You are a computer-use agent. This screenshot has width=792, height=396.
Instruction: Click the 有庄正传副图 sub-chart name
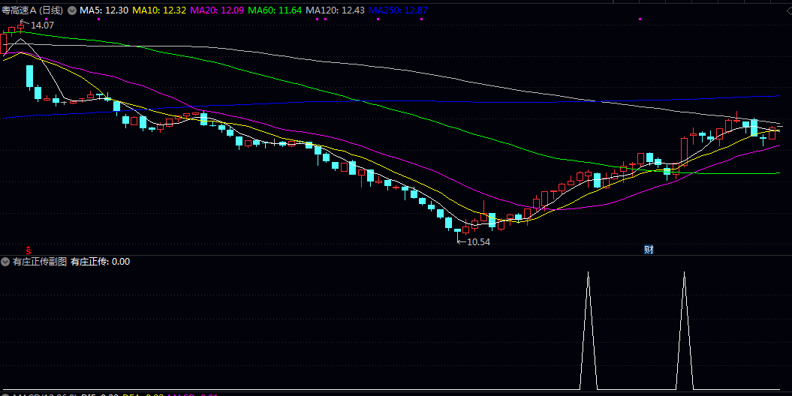click(x=39, y=262)
